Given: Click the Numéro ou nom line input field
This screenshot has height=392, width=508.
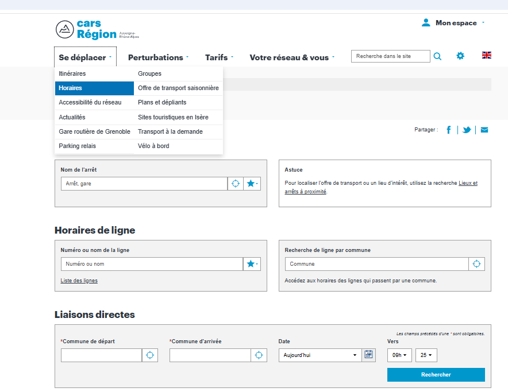Looking at the screenshot, I should click(152, 264).
